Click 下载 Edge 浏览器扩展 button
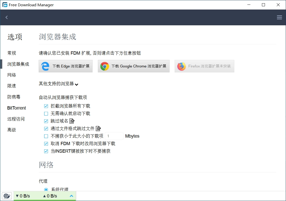 [x=65, y=66]
